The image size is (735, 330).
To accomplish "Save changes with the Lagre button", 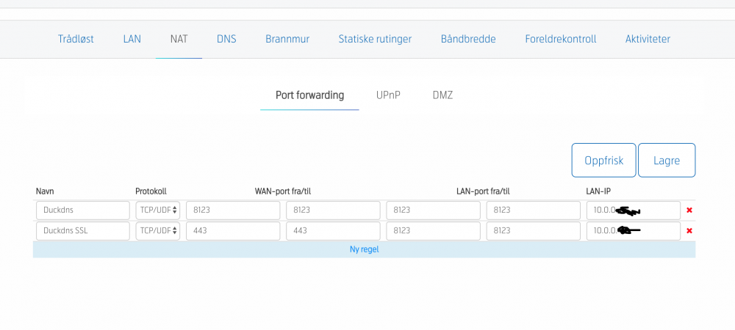I will click(x=667, y=160).
